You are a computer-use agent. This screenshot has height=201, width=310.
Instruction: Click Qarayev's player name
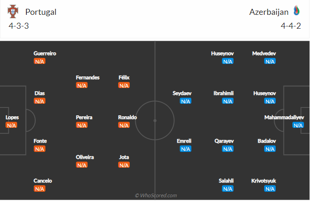coord(224,141)
